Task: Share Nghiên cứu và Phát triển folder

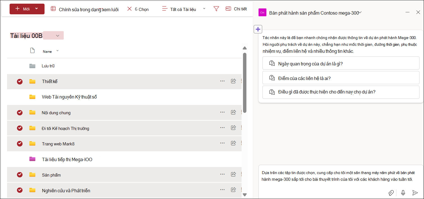Action: [233, 190]
